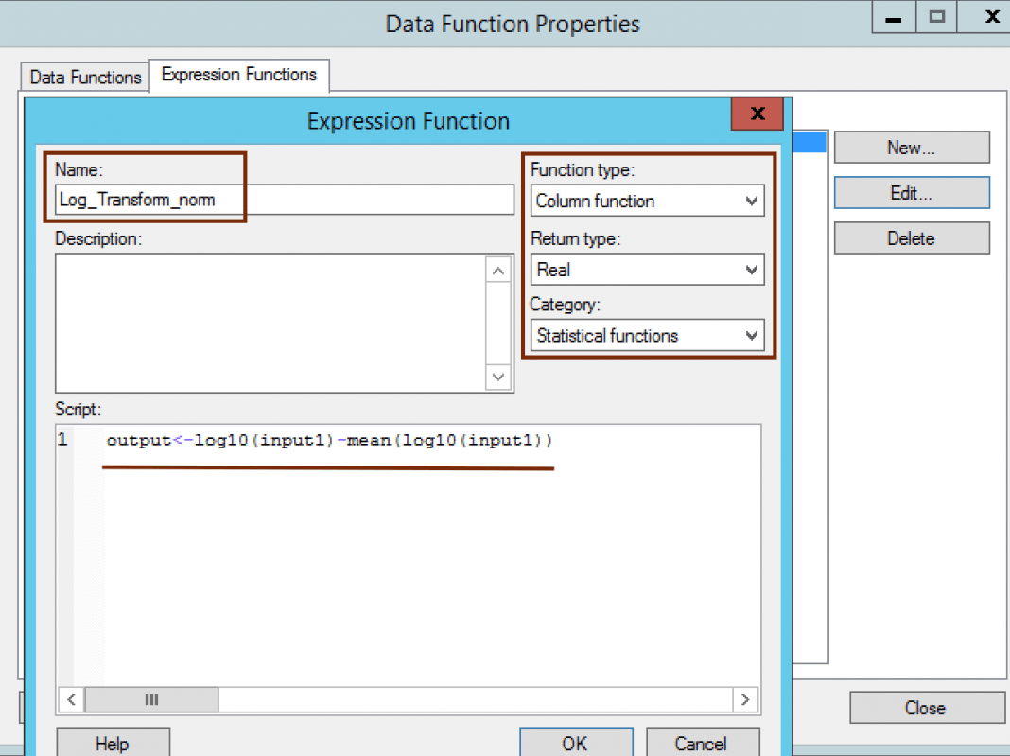Viewport: 1010px width, 756px height.
Task: Click into the Name text field
Action: [284, 200]
